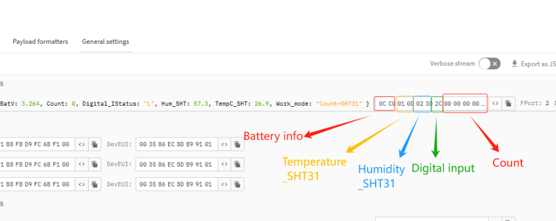Click second-row DevEUI field 00 35 86 EC
The width and height of the screenshot is (556, 221).
point(177,164)
